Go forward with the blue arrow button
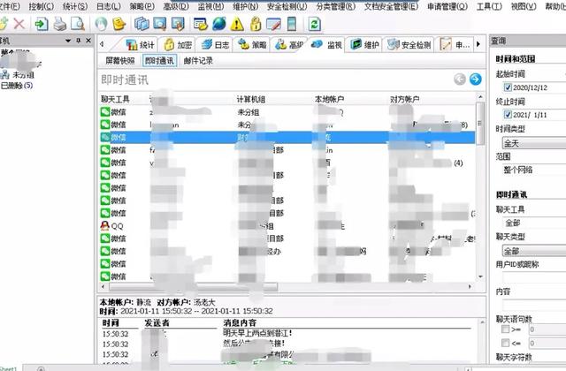The width and height of the screenshot is (566, 371). (476, 79)
